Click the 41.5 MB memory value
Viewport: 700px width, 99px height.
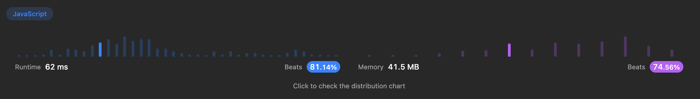tap(404, 67)
